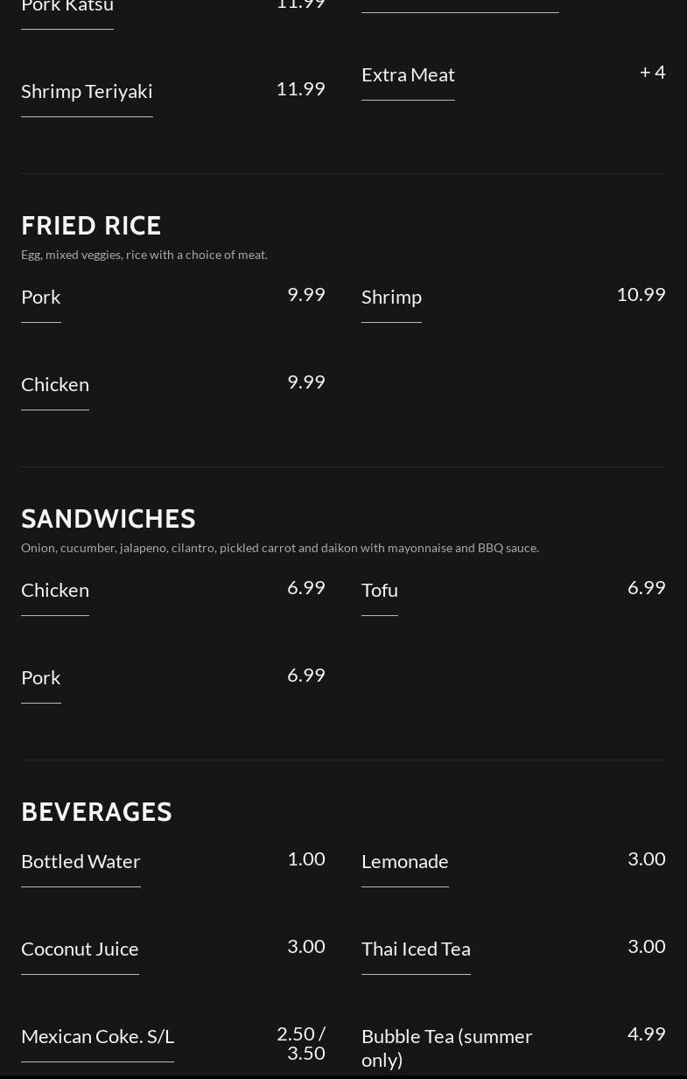The height and width of the screenshot is (1079, 687).
Task: Open the Pork fried rice item
Action: pos(41,297)
